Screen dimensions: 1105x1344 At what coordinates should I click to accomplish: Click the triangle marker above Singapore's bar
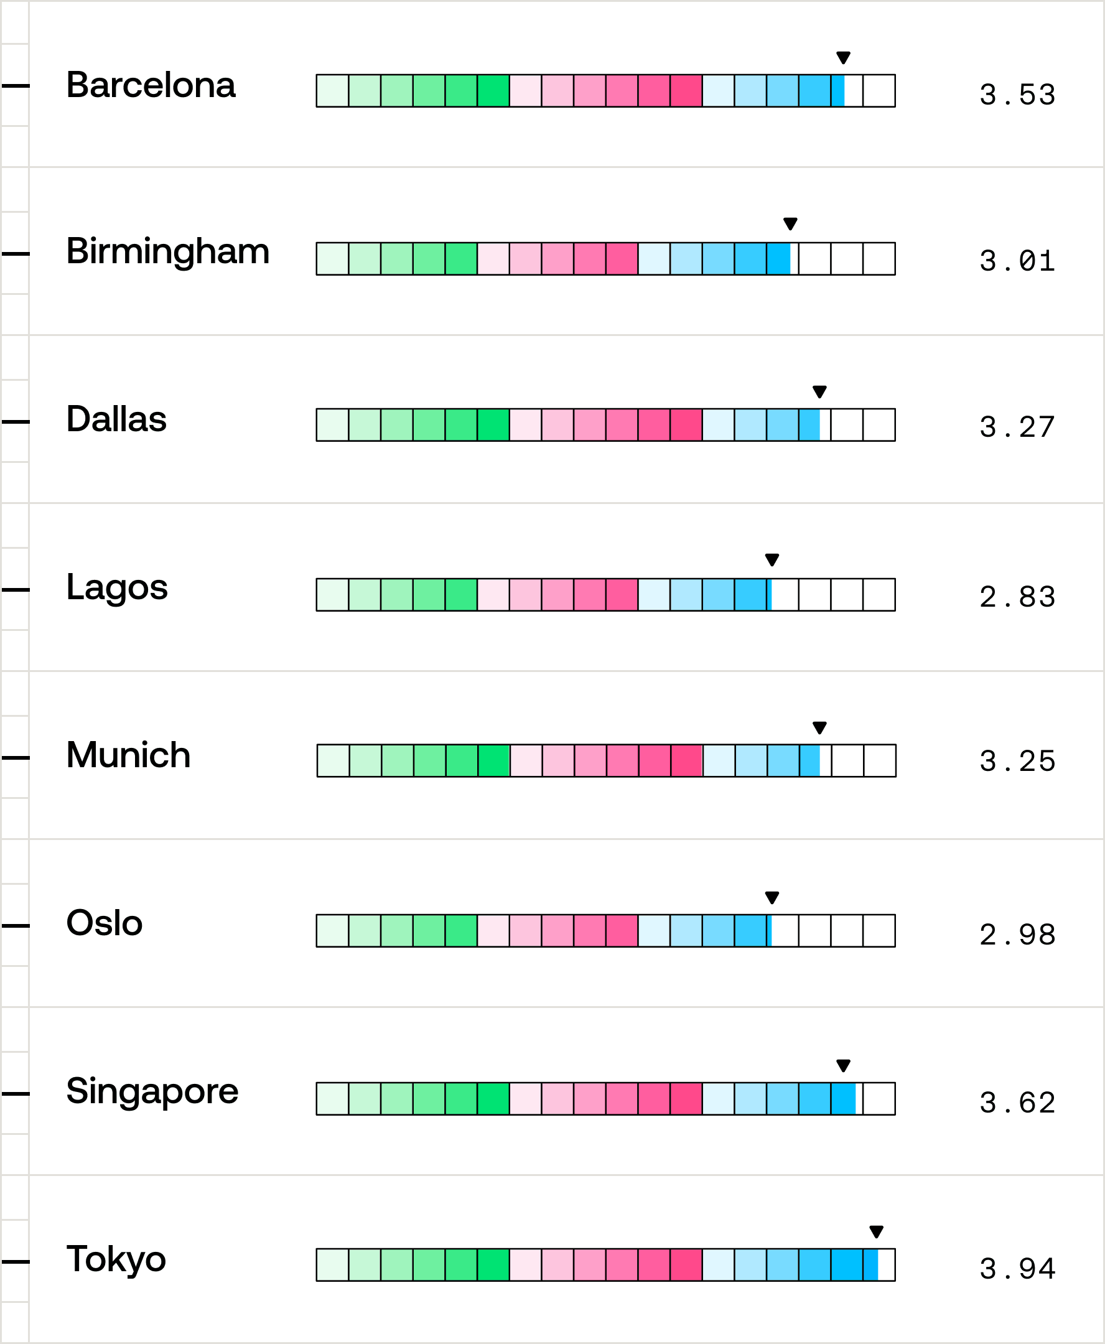844,1066
